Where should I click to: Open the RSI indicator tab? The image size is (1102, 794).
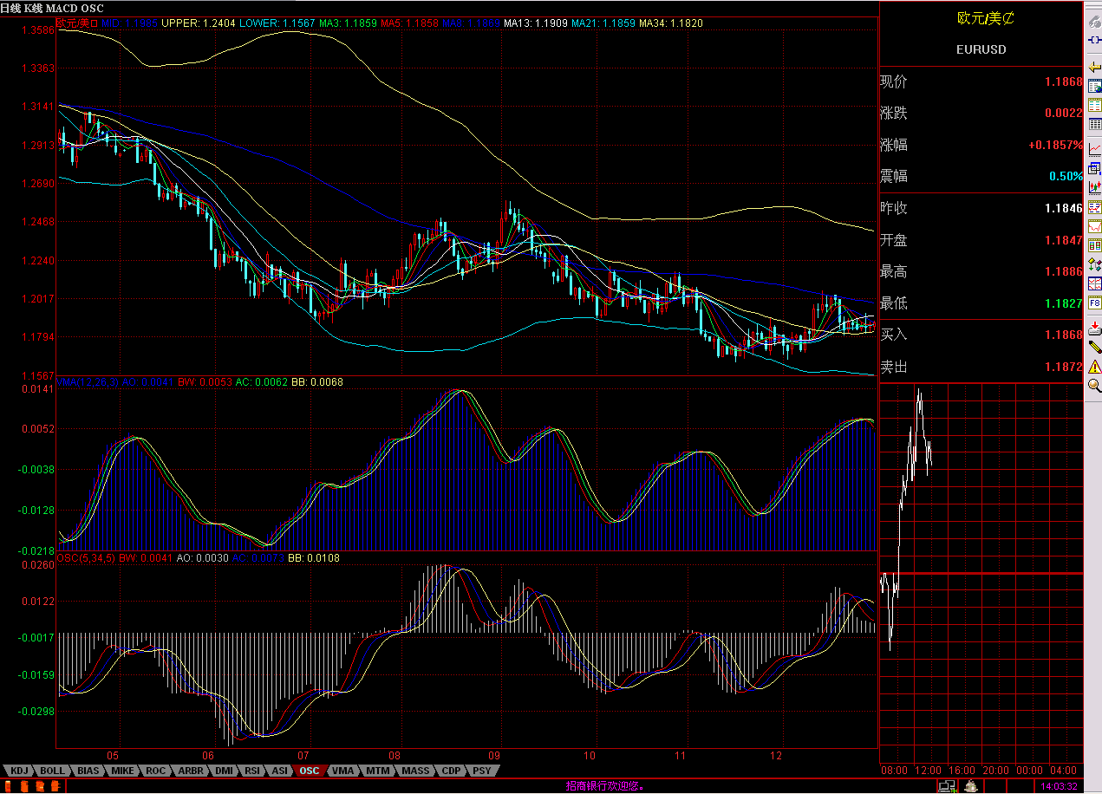tap(252, 771)
